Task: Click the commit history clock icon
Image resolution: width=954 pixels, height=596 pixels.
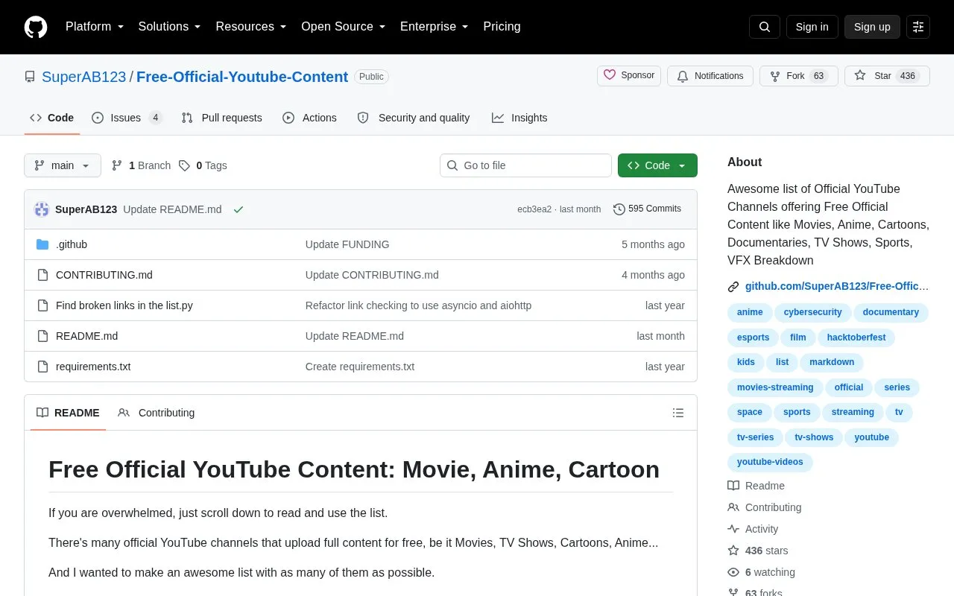Action: (619, 209)
